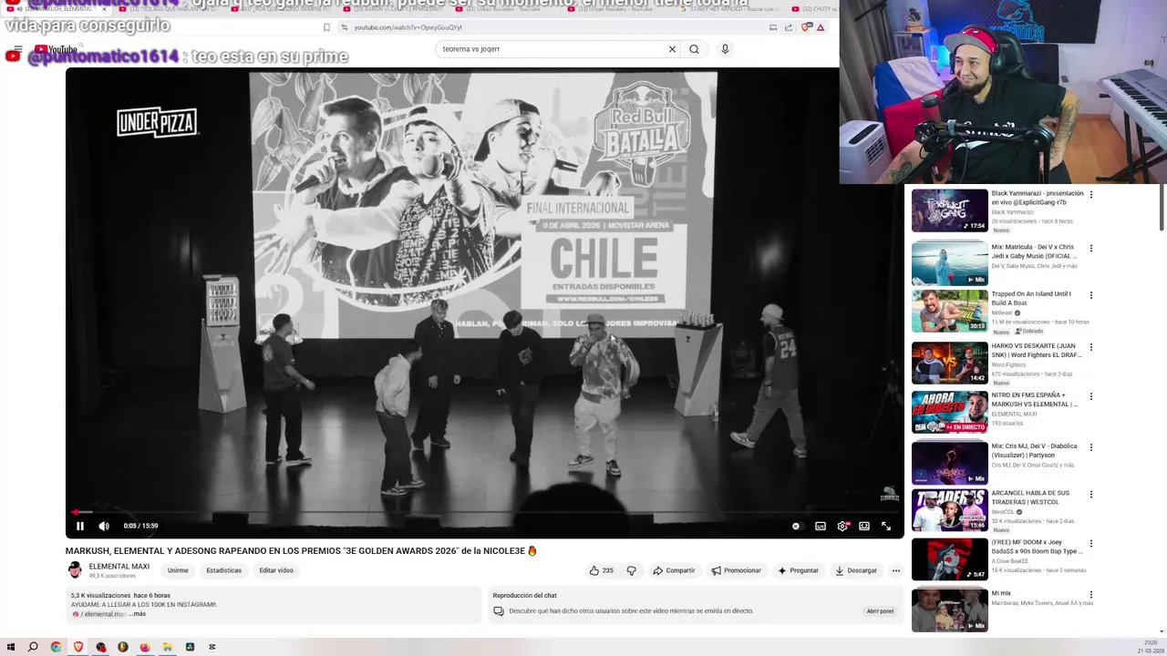This screenshot has width=1167, height=656.
Task: Open options menu for Black Yammarazi video
Action: tap(1091, 194)
